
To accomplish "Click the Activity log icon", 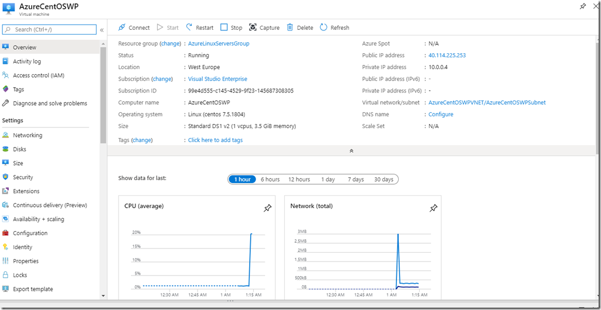I will click(x=5, y=61).
